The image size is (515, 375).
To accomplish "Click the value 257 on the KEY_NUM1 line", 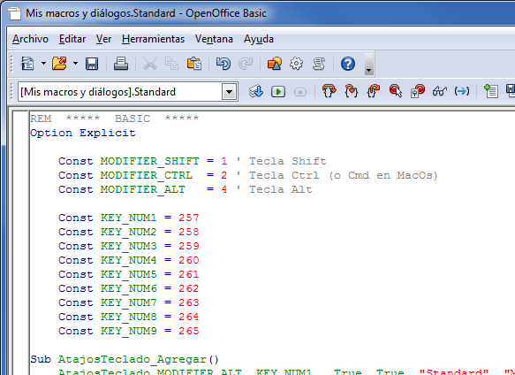I will point(189,218).
